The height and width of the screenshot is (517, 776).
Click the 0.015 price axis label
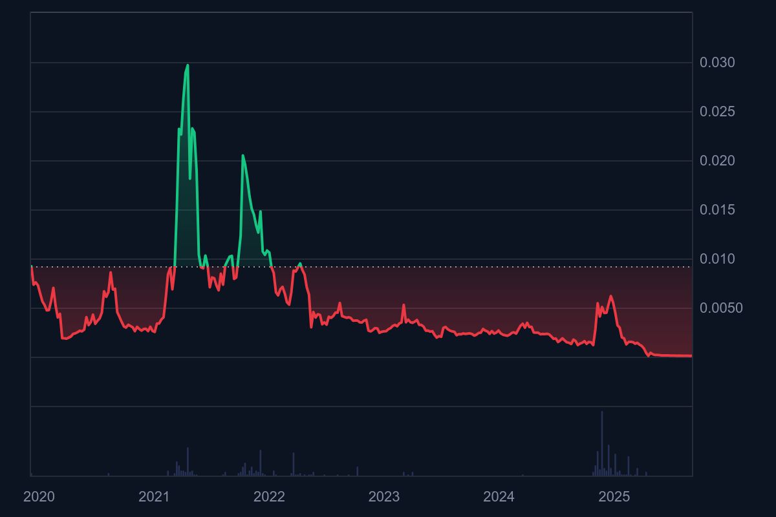pos(717,210)
